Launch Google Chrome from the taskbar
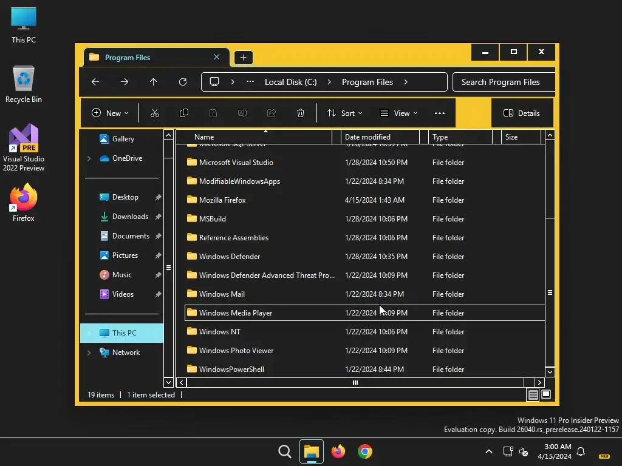The height and width of the screenshot is (466, 622). pos(365,451)
